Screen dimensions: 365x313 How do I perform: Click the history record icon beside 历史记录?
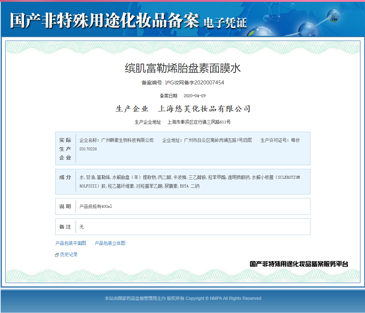coord(57,255)
